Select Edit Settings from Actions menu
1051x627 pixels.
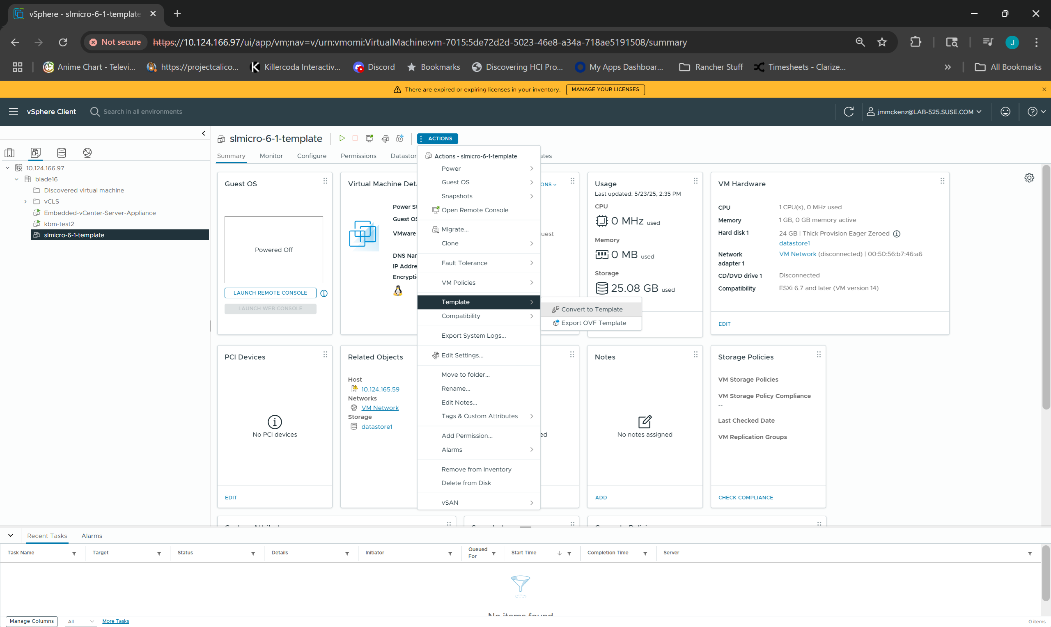pyautogui.click(x=462, y=355)
